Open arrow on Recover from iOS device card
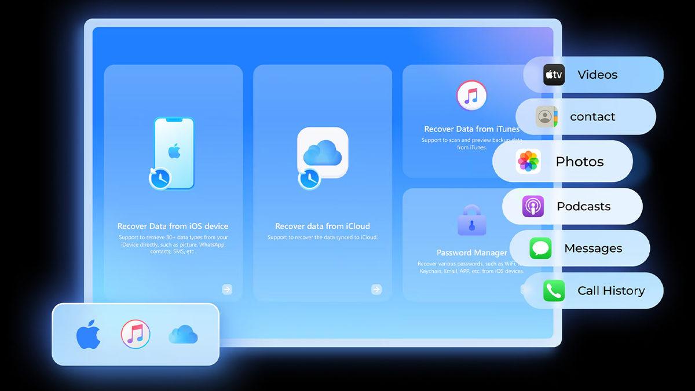Image resolution: width=695 pixels, height=391 pixels. (227, 289)
